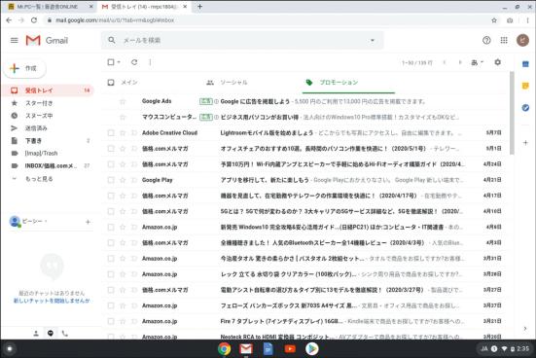Go to newer messages page
The height and width of the screenshot is (358, 536).
445,62
